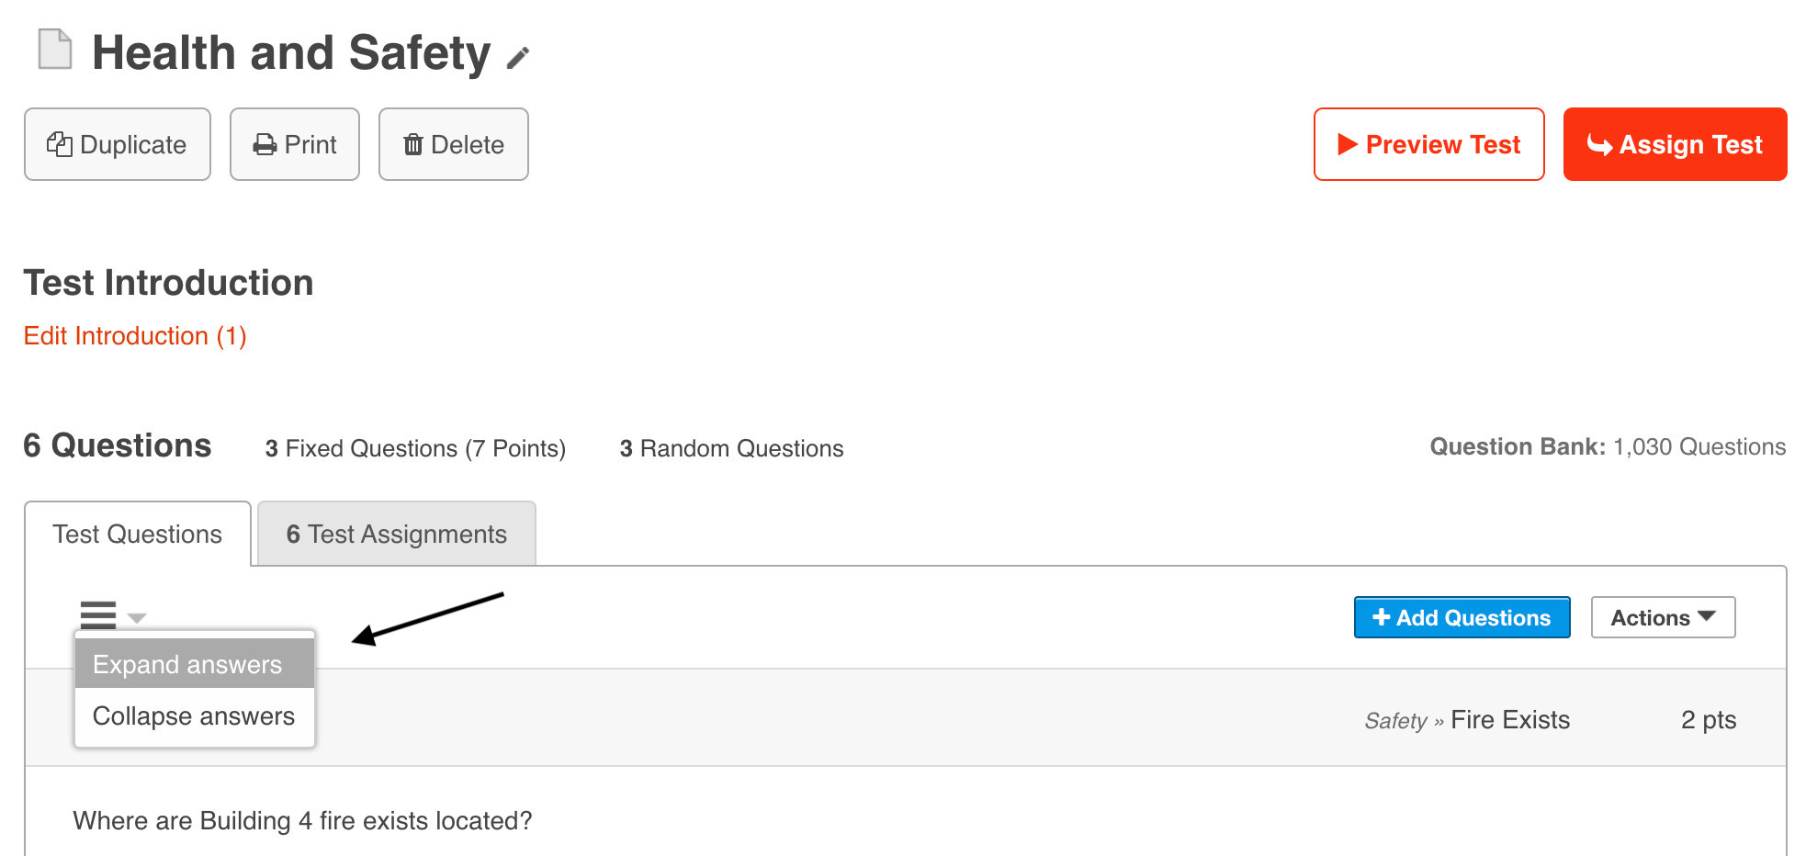
Task: Click the 3 Fixed Questions summary text
Action: (x=415, y=448)
